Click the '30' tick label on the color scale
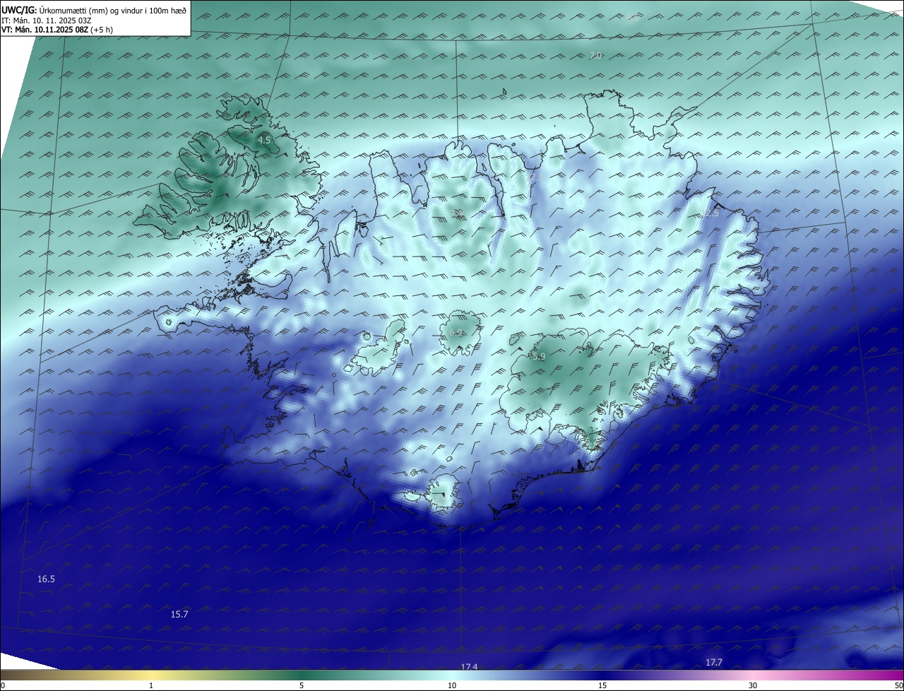Image resolution: width=904 pixels, height=691 pixels. point(753,686)
